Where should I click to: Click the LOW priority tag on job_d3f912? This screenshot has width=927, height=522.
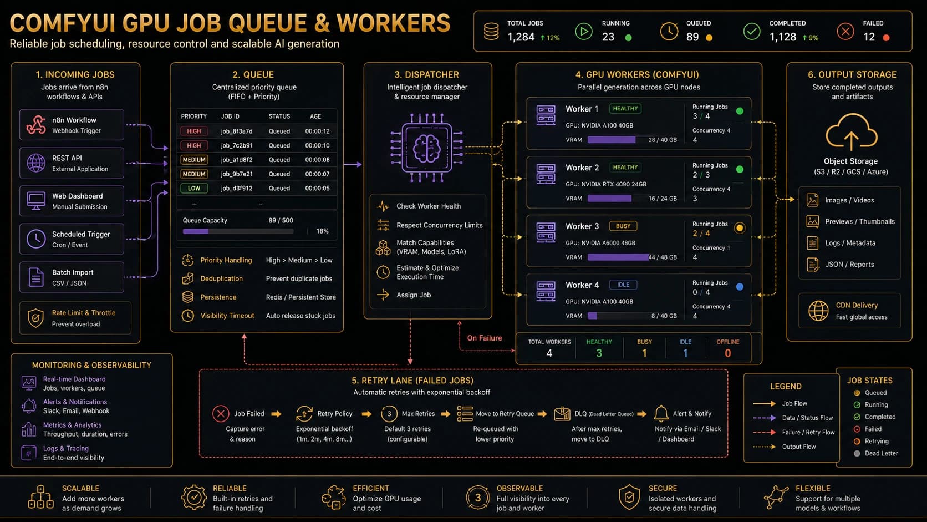pos(194,189)
